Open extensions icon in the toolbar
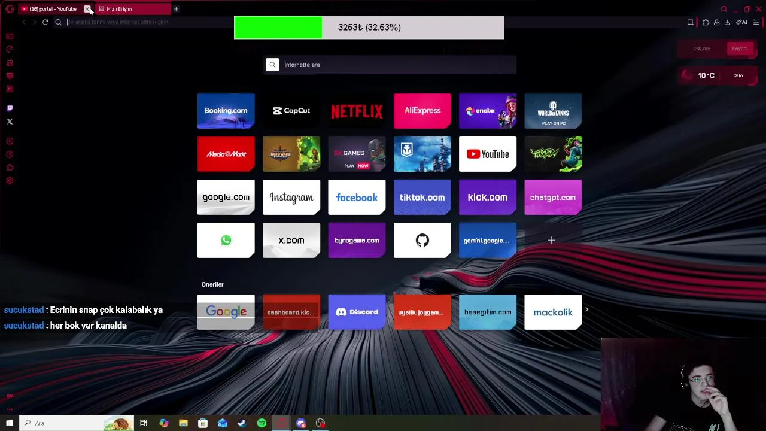The width and height of the screenshot is (766, 431). click(x=706, y=22)
